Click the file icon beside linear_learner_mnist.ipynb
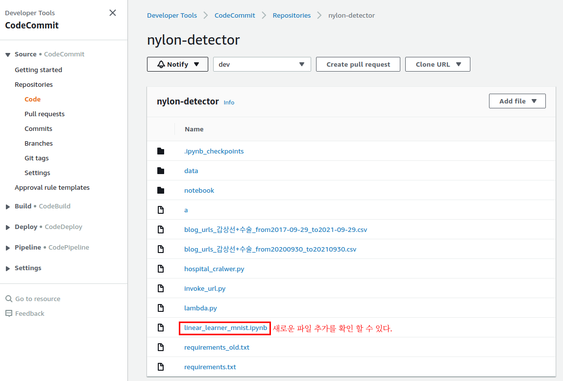The image size is (563, 381). pos(161,328)
